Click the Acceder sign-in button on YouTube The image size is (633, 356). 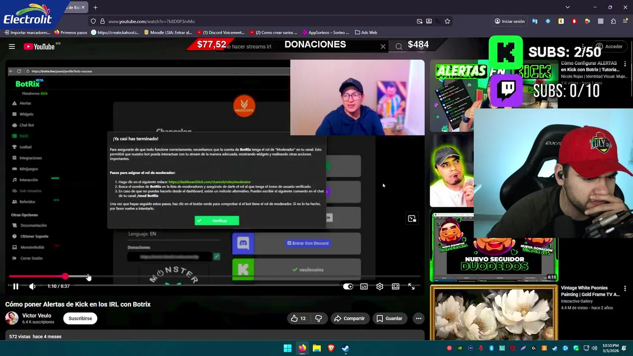pyautogui.click(x=609, y=46)
